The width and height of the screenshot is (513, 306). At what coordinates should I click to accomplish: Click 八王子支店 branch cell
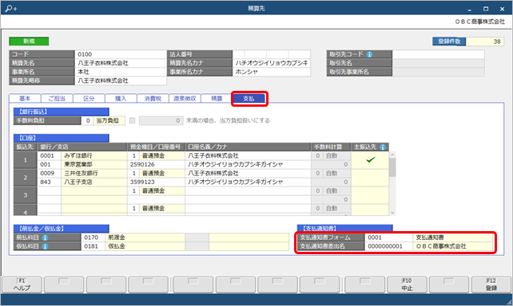click(94, 182)
